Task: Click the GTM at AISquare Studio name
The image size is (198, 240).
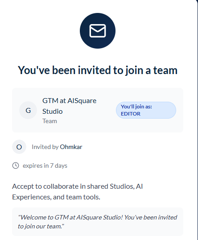Action: 69,106
